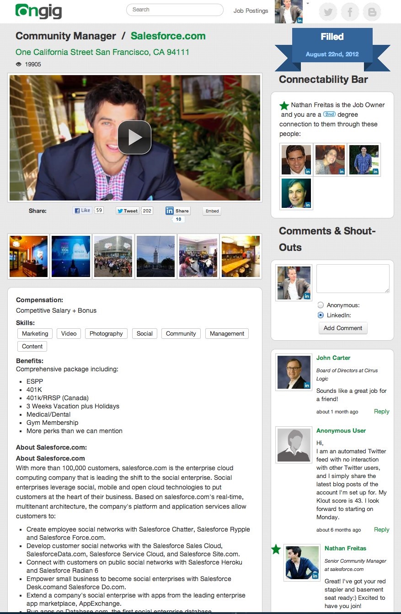
Task: Click the Community Manager job title
Action: click(x=66, y=36)
